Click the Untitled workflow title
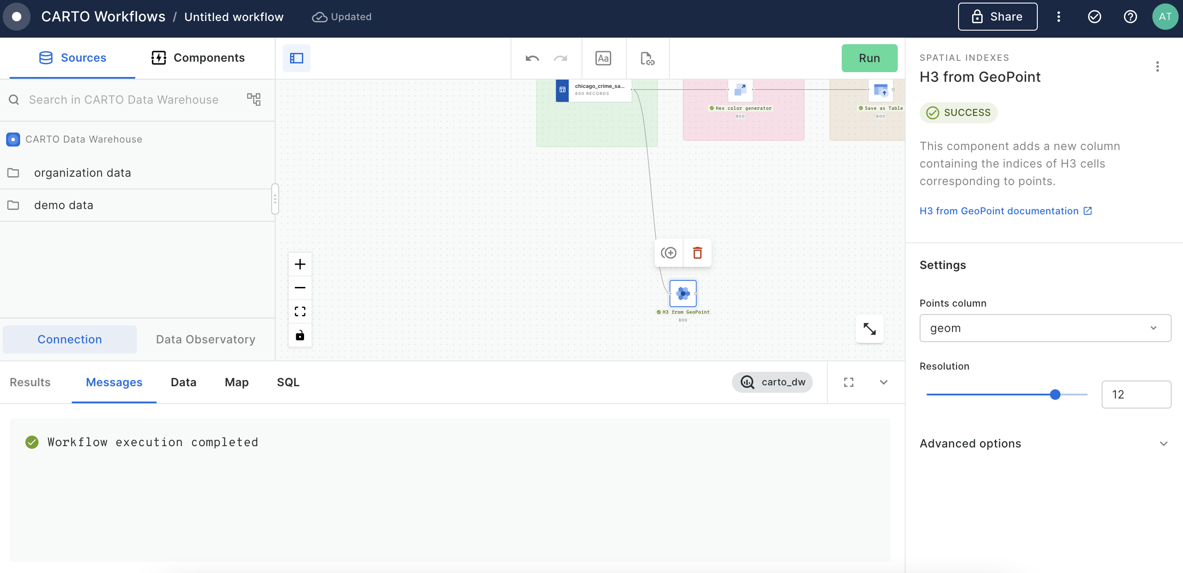Image resolution: width=1183 pixels, height=573 pixels. pyautogui.click(x=234, y=17)
